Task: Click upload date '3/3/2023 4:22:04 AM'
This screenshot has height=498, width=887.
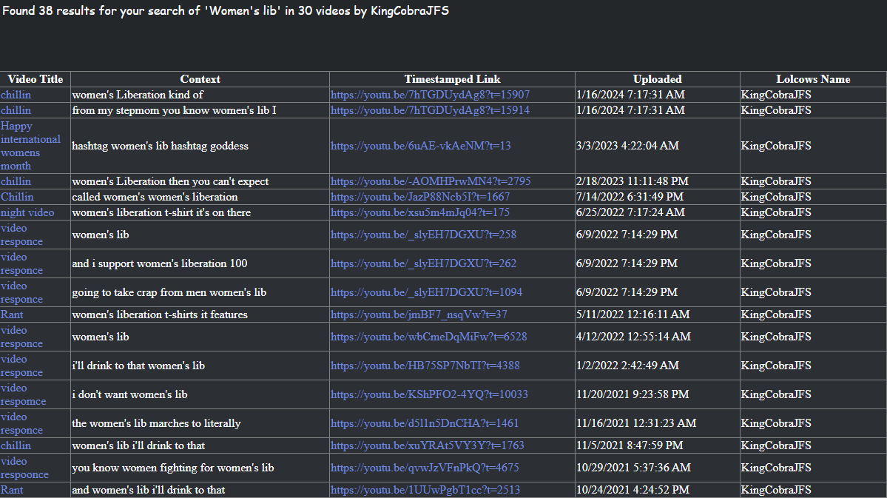Action: click(x=627, y=146)
